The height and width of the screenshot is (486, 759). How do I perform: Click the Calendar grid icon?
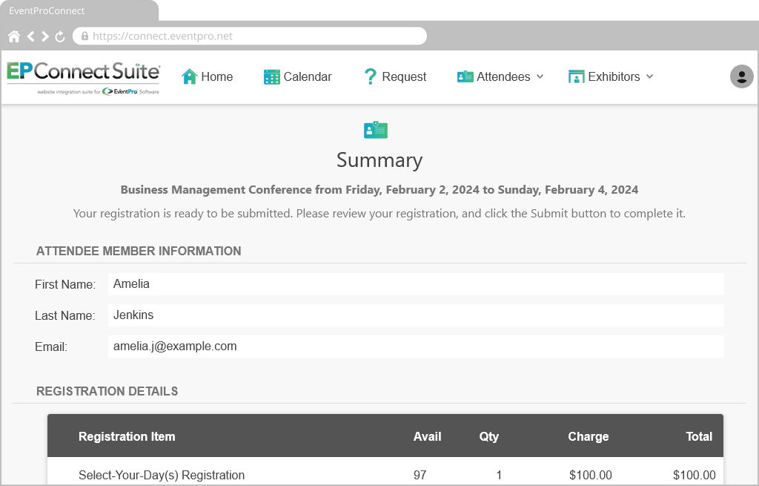point(271,76)
